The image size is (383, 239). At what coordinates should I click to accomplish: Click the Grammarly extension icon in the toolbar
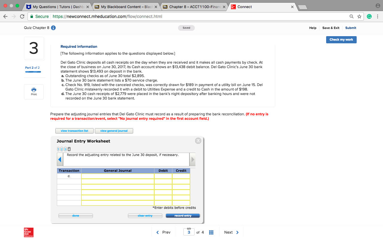pyautogui.click(x=369, y=16)
